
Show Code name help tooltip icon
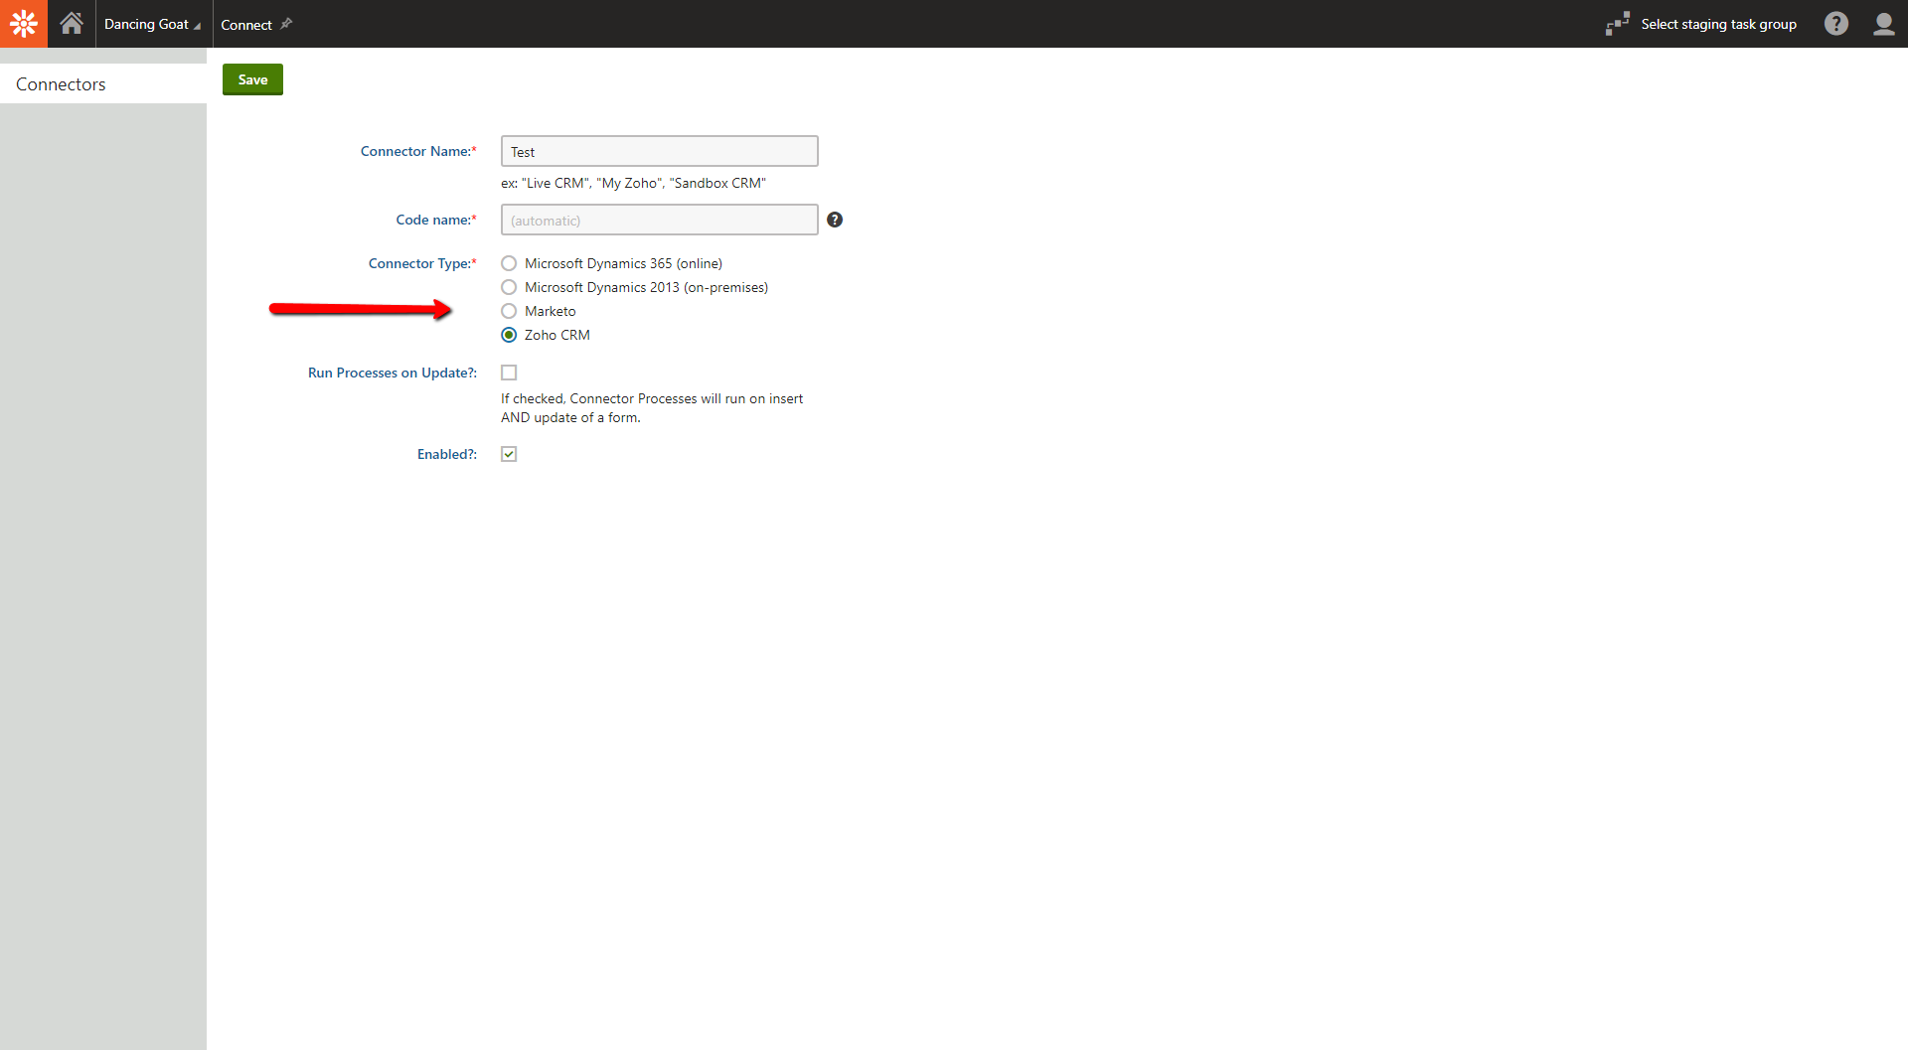click(x=835, y=220)
